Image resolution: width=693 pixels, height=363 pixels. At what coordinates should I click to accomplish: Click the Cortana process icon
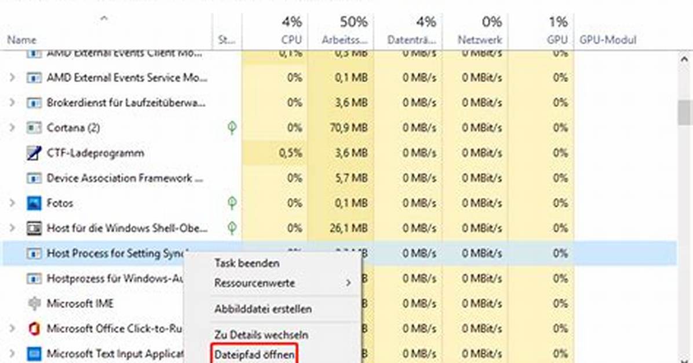pyautogui.click(x=34, y=128)
